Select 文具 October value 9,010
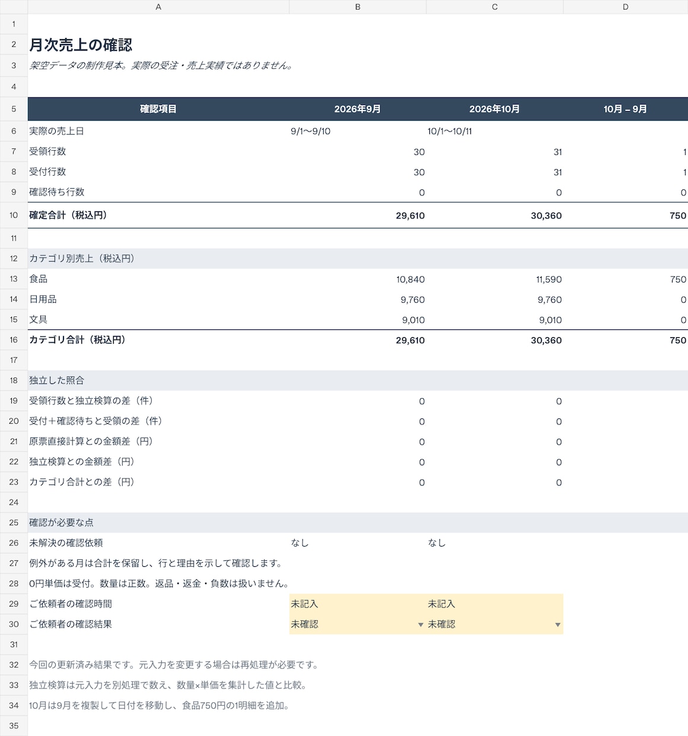The height and width of the screenshot is (736, 688). [495, 320]
